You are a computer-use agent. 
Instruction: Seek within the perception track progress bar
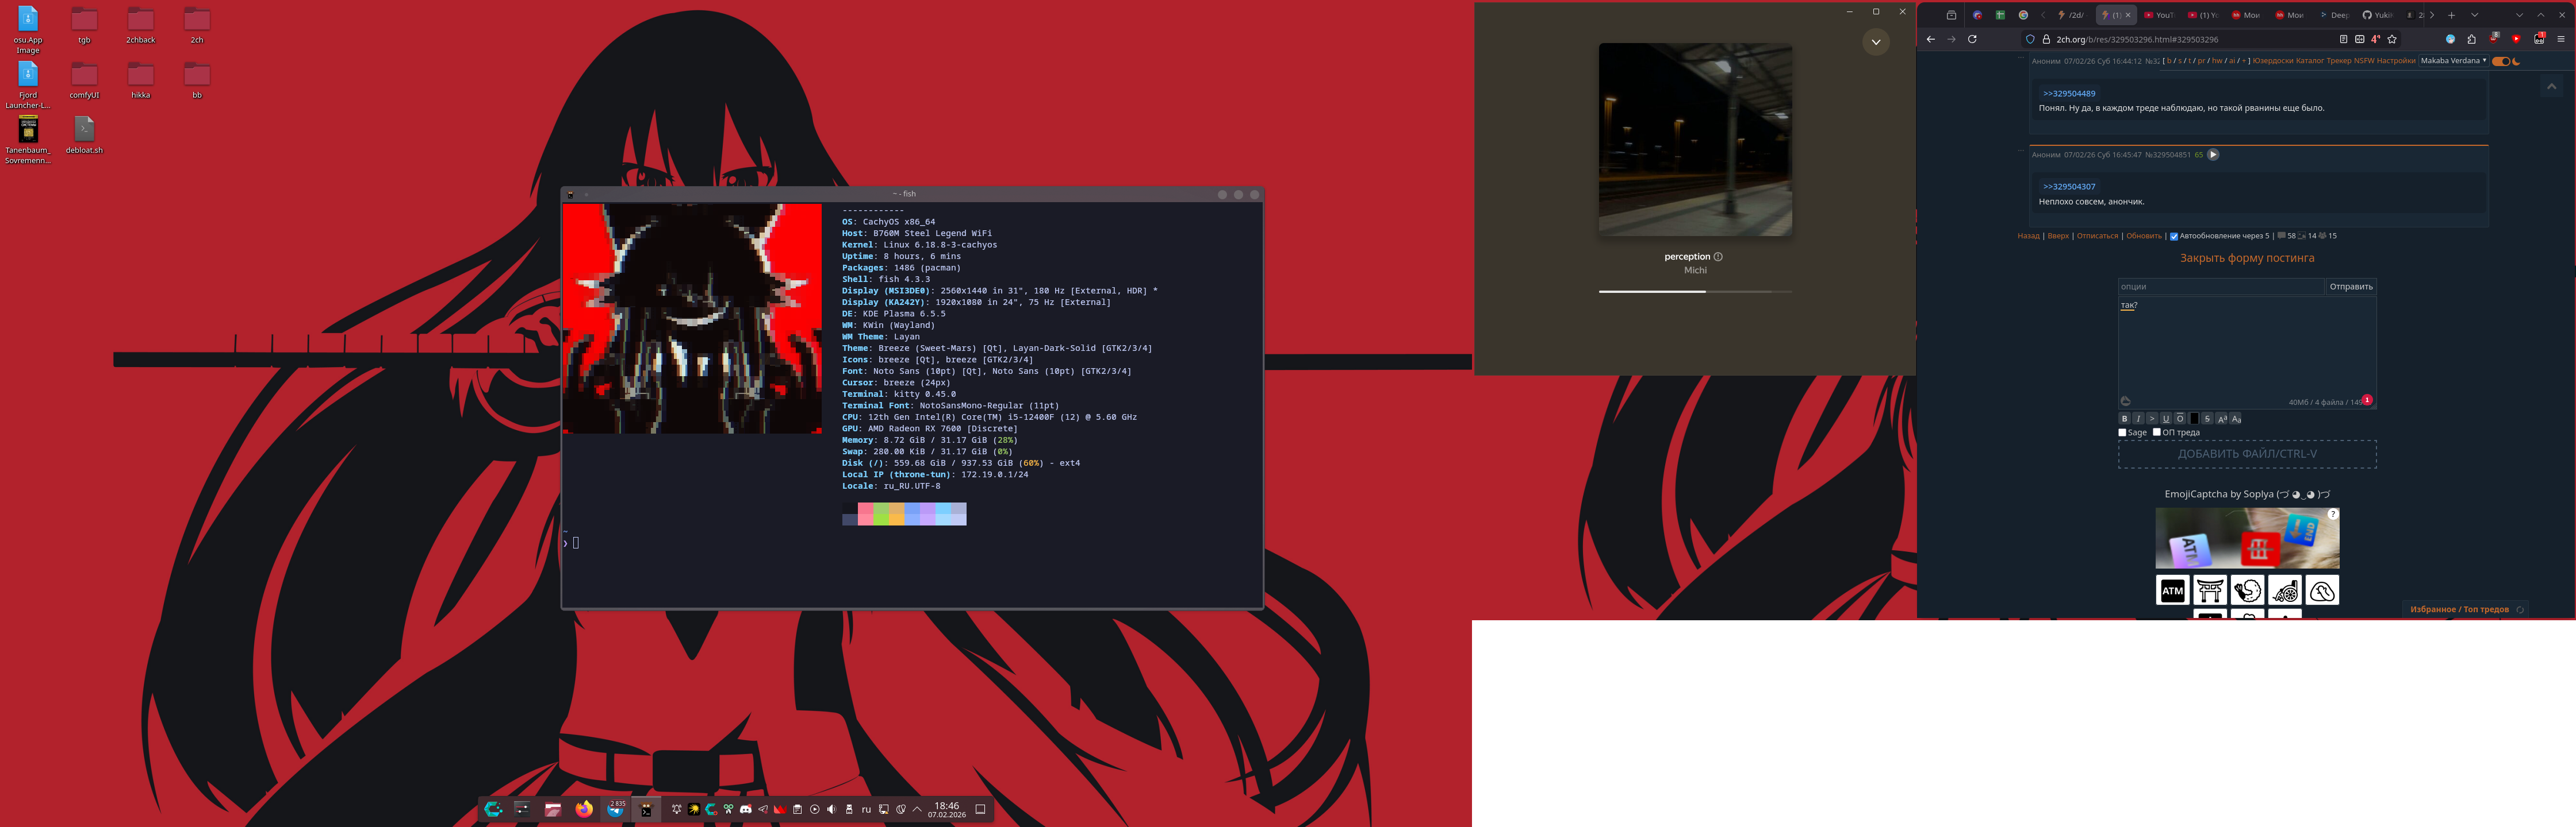1694,292
